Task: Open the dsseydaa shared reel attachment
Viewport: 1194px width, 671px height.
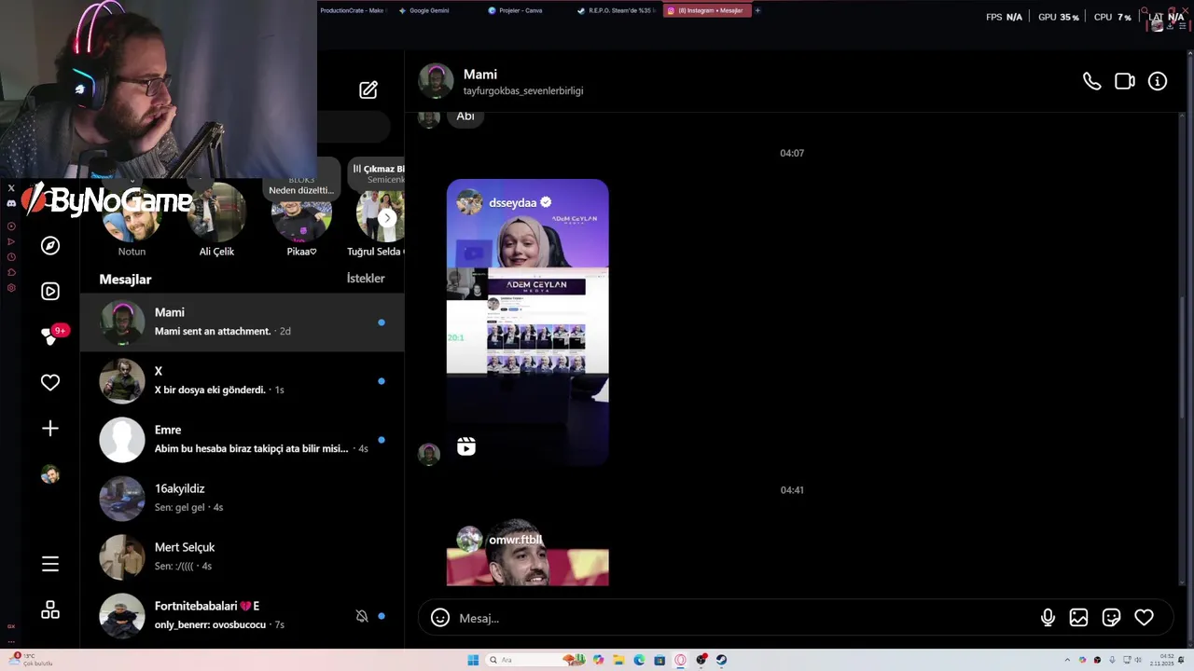Action: 528,322
